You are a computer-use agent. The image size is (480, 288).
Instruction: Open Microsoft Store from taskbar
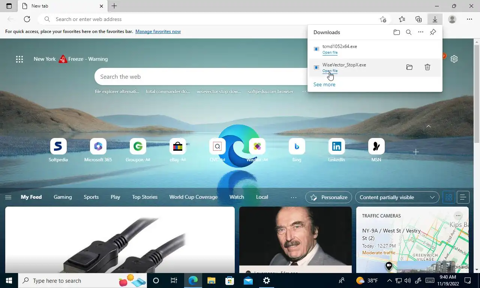(x=229, y=280)
